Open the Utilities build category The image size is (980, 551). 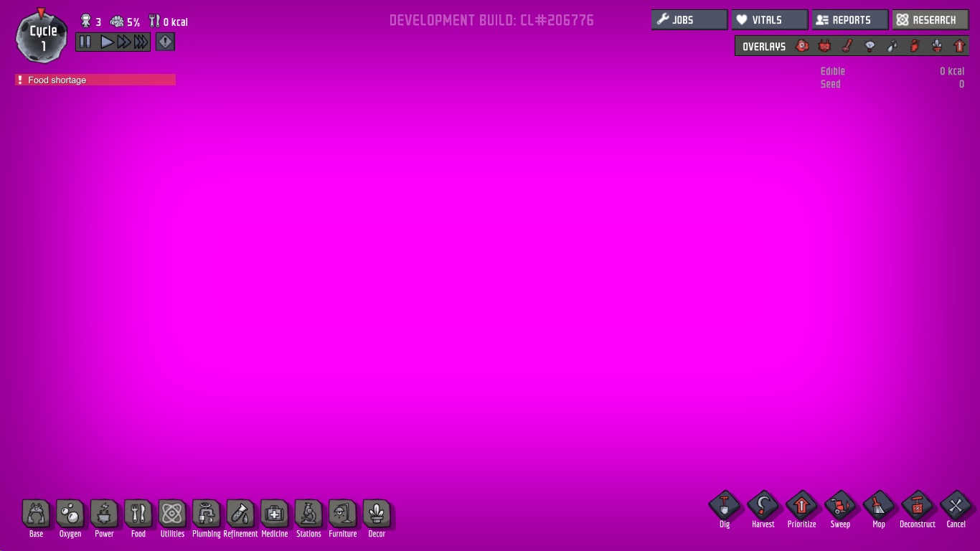click(172, 514)
